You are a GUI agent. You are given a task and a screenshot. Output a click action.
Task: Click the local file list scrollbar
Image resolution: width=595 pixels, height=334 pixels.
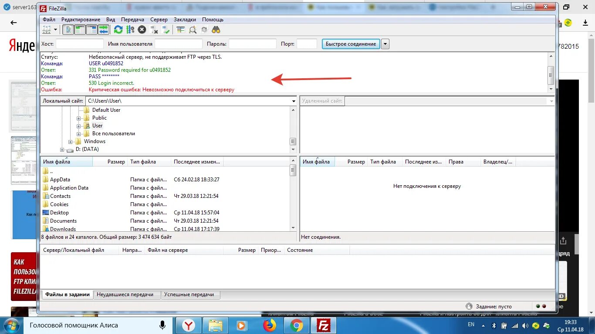click(x=293, y=194)
